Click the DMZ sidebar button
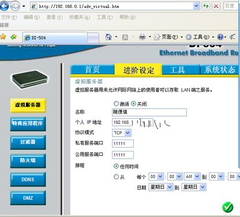This screenshot has width=240, height=217. 28,198
